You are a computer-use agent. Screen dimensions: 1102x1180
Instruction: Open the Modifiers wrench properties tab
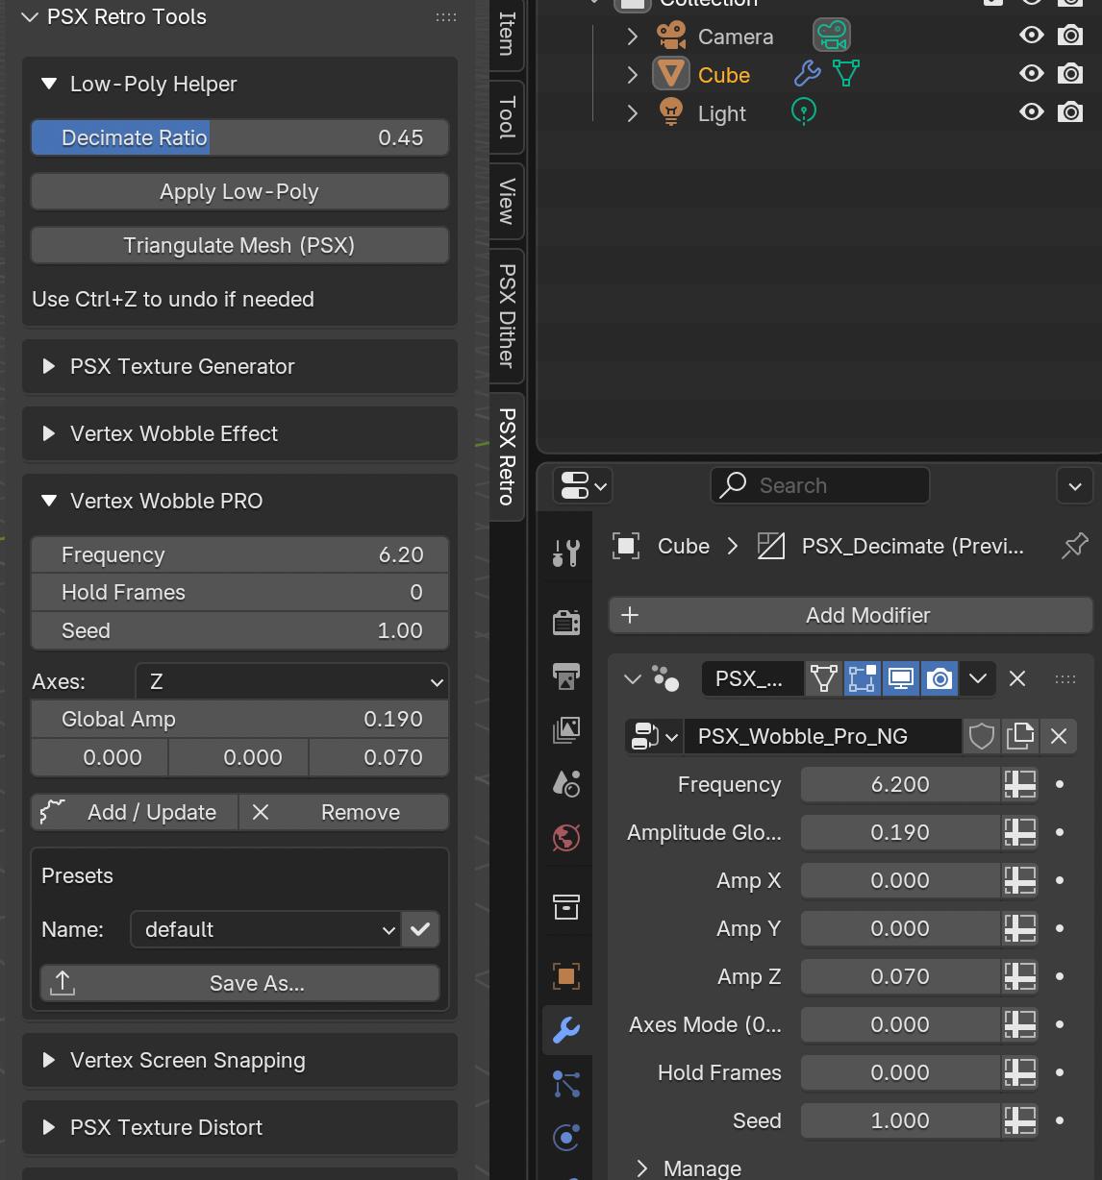point(566,1030)
